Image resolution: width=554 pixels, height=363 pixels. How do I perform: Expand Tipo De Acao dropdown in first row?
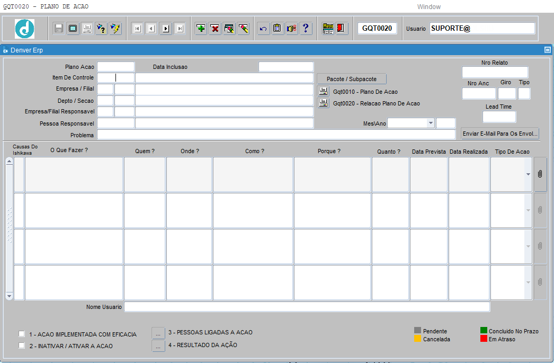tap(528, 174)
